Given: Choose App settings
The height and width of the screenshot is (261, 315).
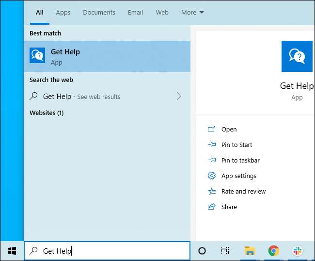Looking at the screenshot, I should click(x=239, y=176).
